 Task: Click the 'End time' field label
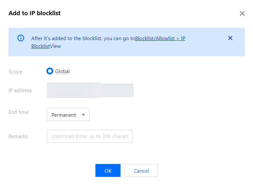click(18, 112)
